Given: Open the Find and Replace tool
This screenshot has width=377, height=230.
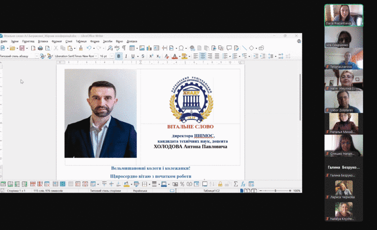Looking at the screenshot, I should point(110,48).
